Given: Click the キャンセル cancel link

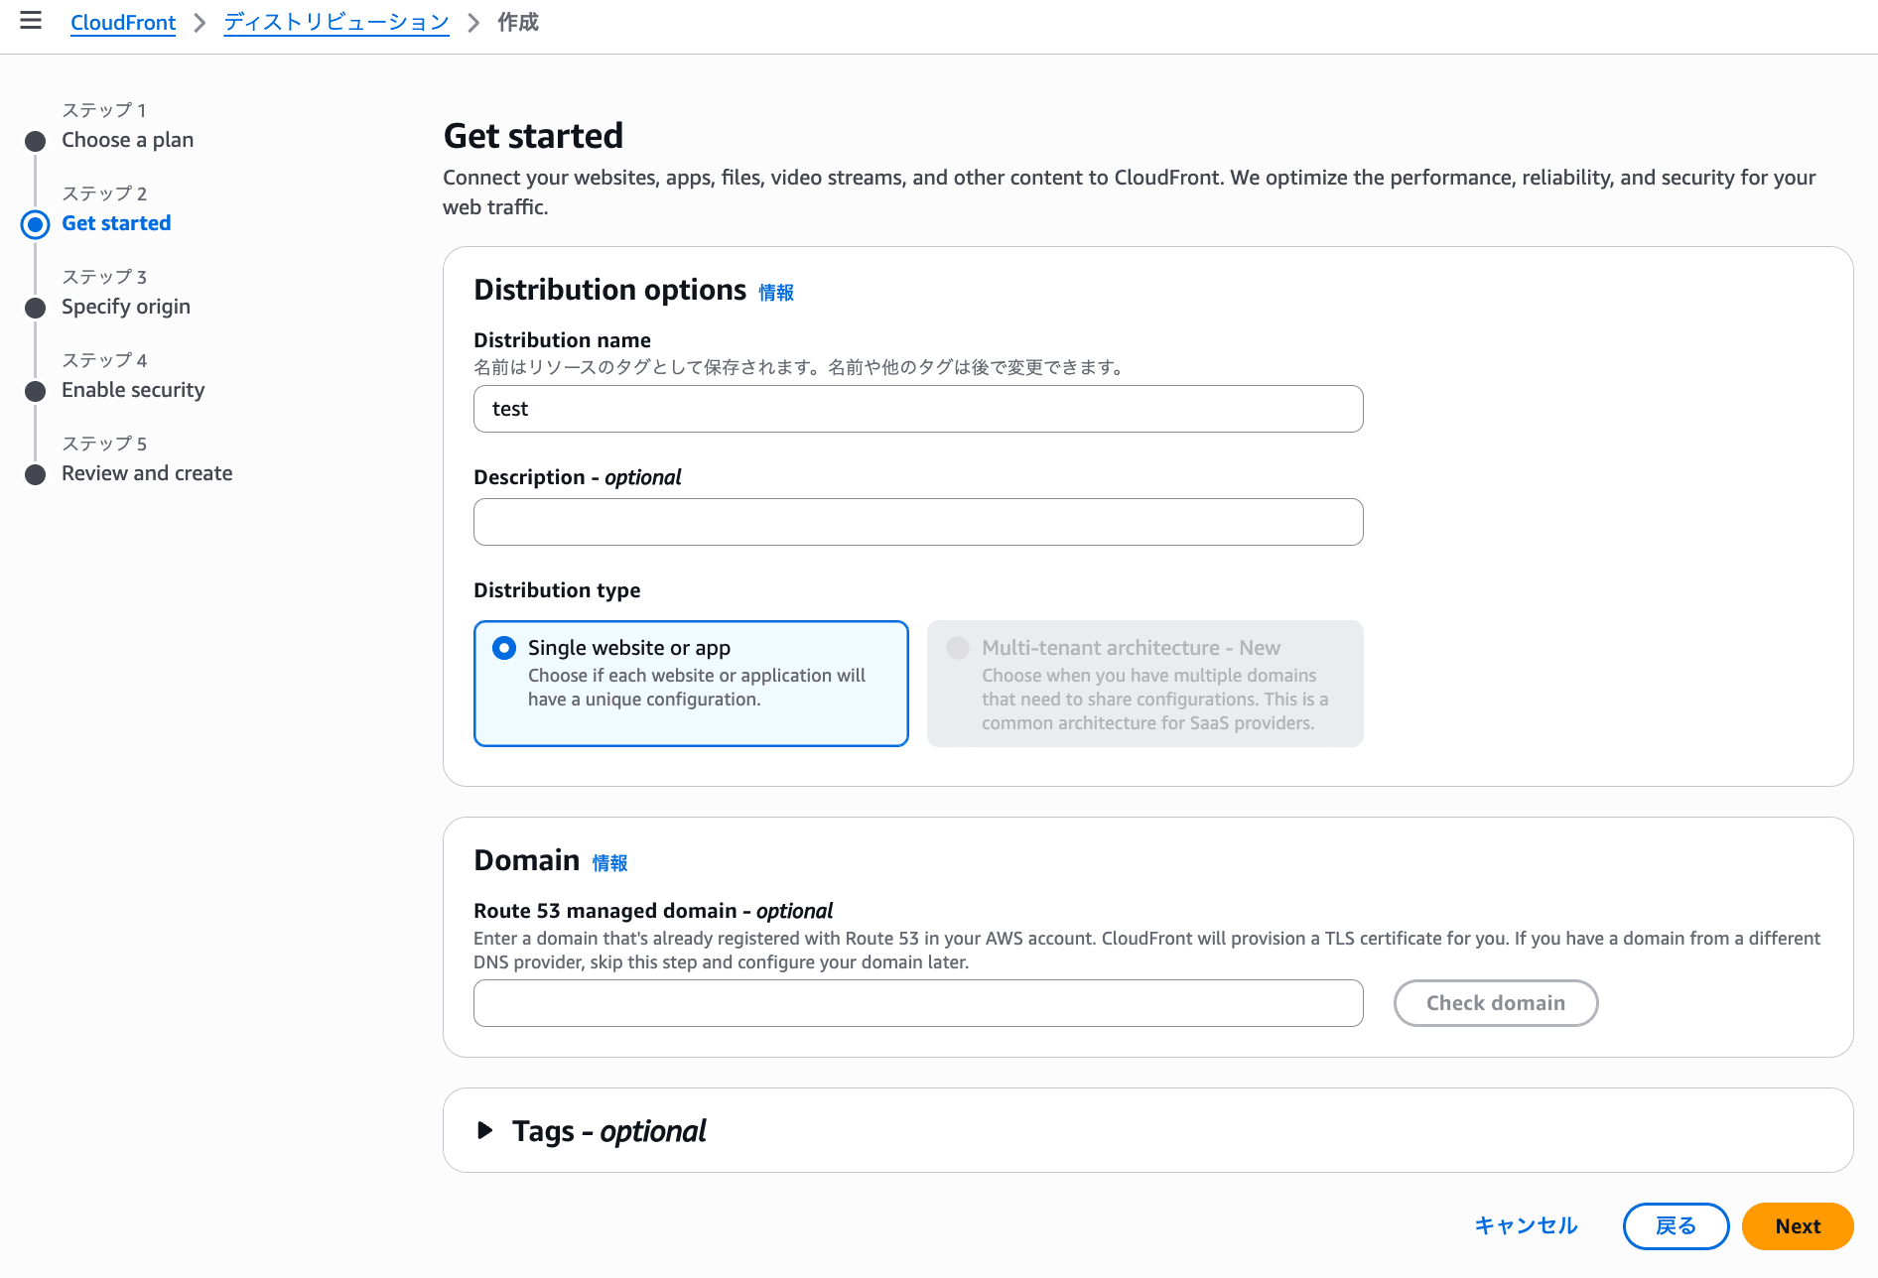Looking at the screenshot, I should tap(1526, 1226).
